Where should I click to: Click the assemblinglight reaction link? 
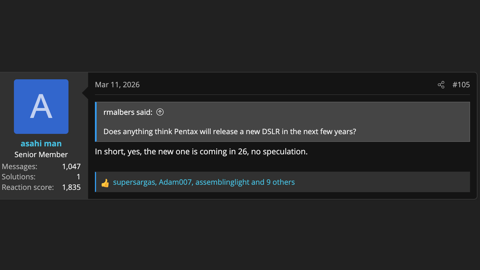pyautogui.click(x=221, y=182)
